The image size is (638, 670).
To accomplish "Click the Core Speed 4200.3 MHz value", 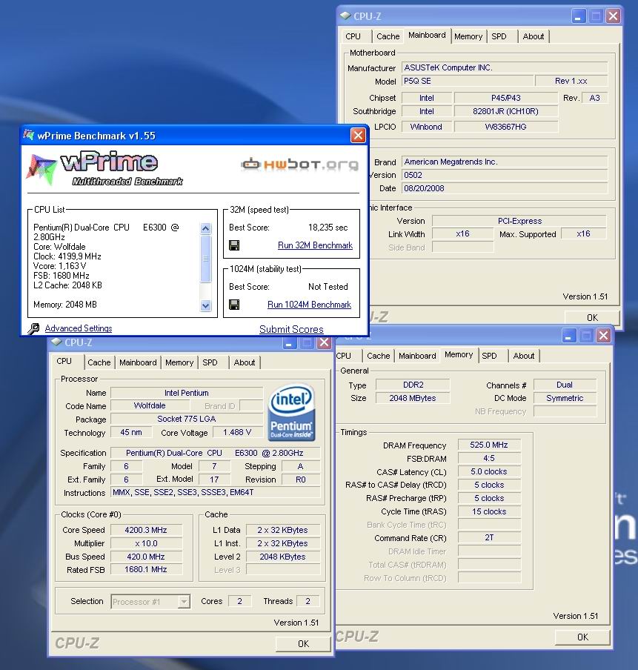I will [x=146, y=530].
